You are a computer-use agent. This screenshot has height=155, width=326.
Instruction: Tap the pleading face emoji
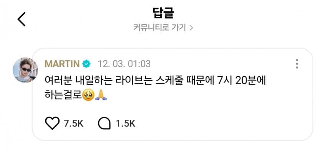coord(89,95)
